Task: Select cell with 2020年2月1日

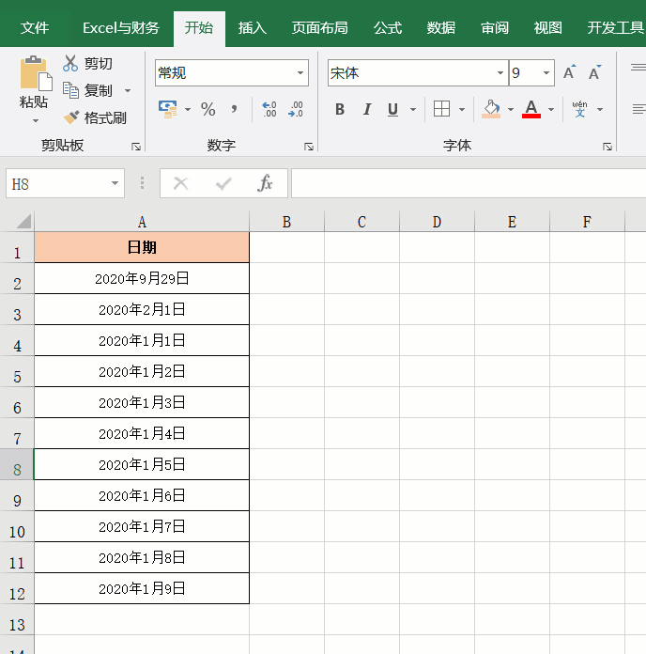Action: pyautogui.click(x=142, y=309)
